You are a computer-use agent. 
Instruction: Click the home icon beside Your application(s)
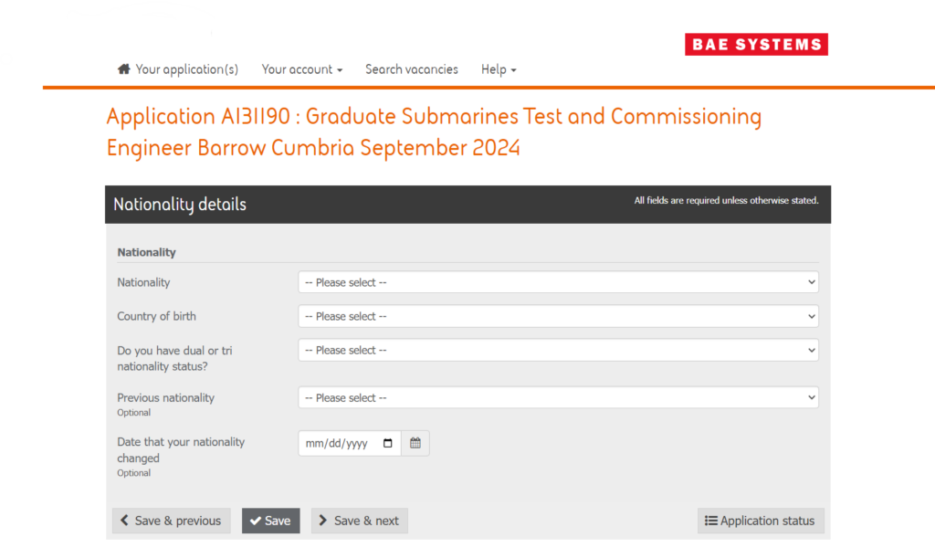[x=123, y=69]
